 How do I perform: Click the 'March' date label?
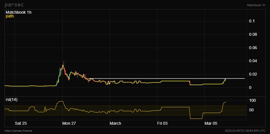[115, 123]
